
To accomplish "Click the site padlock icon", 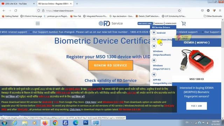I will 43,10.
